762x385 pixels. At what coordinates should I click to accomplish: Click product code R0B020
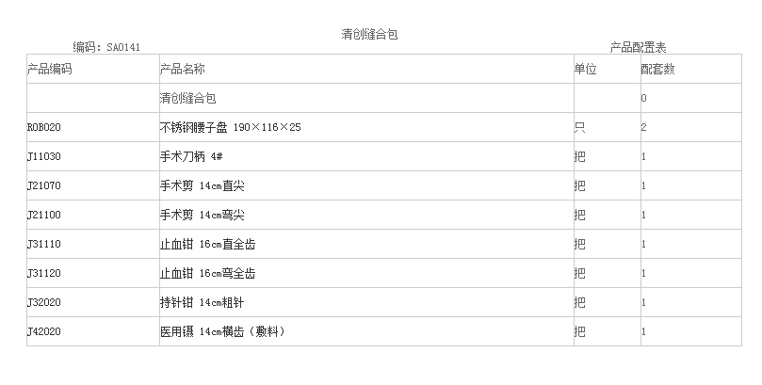coord(43,127)
